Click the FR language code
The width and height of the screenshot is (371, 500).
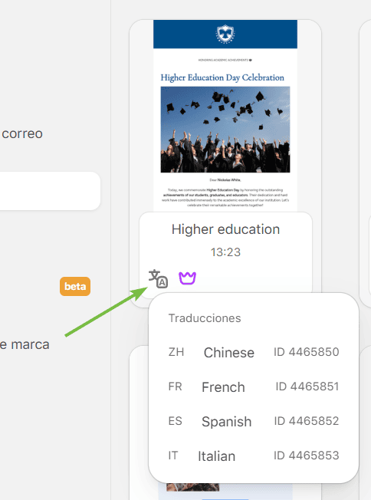point(175,387)
